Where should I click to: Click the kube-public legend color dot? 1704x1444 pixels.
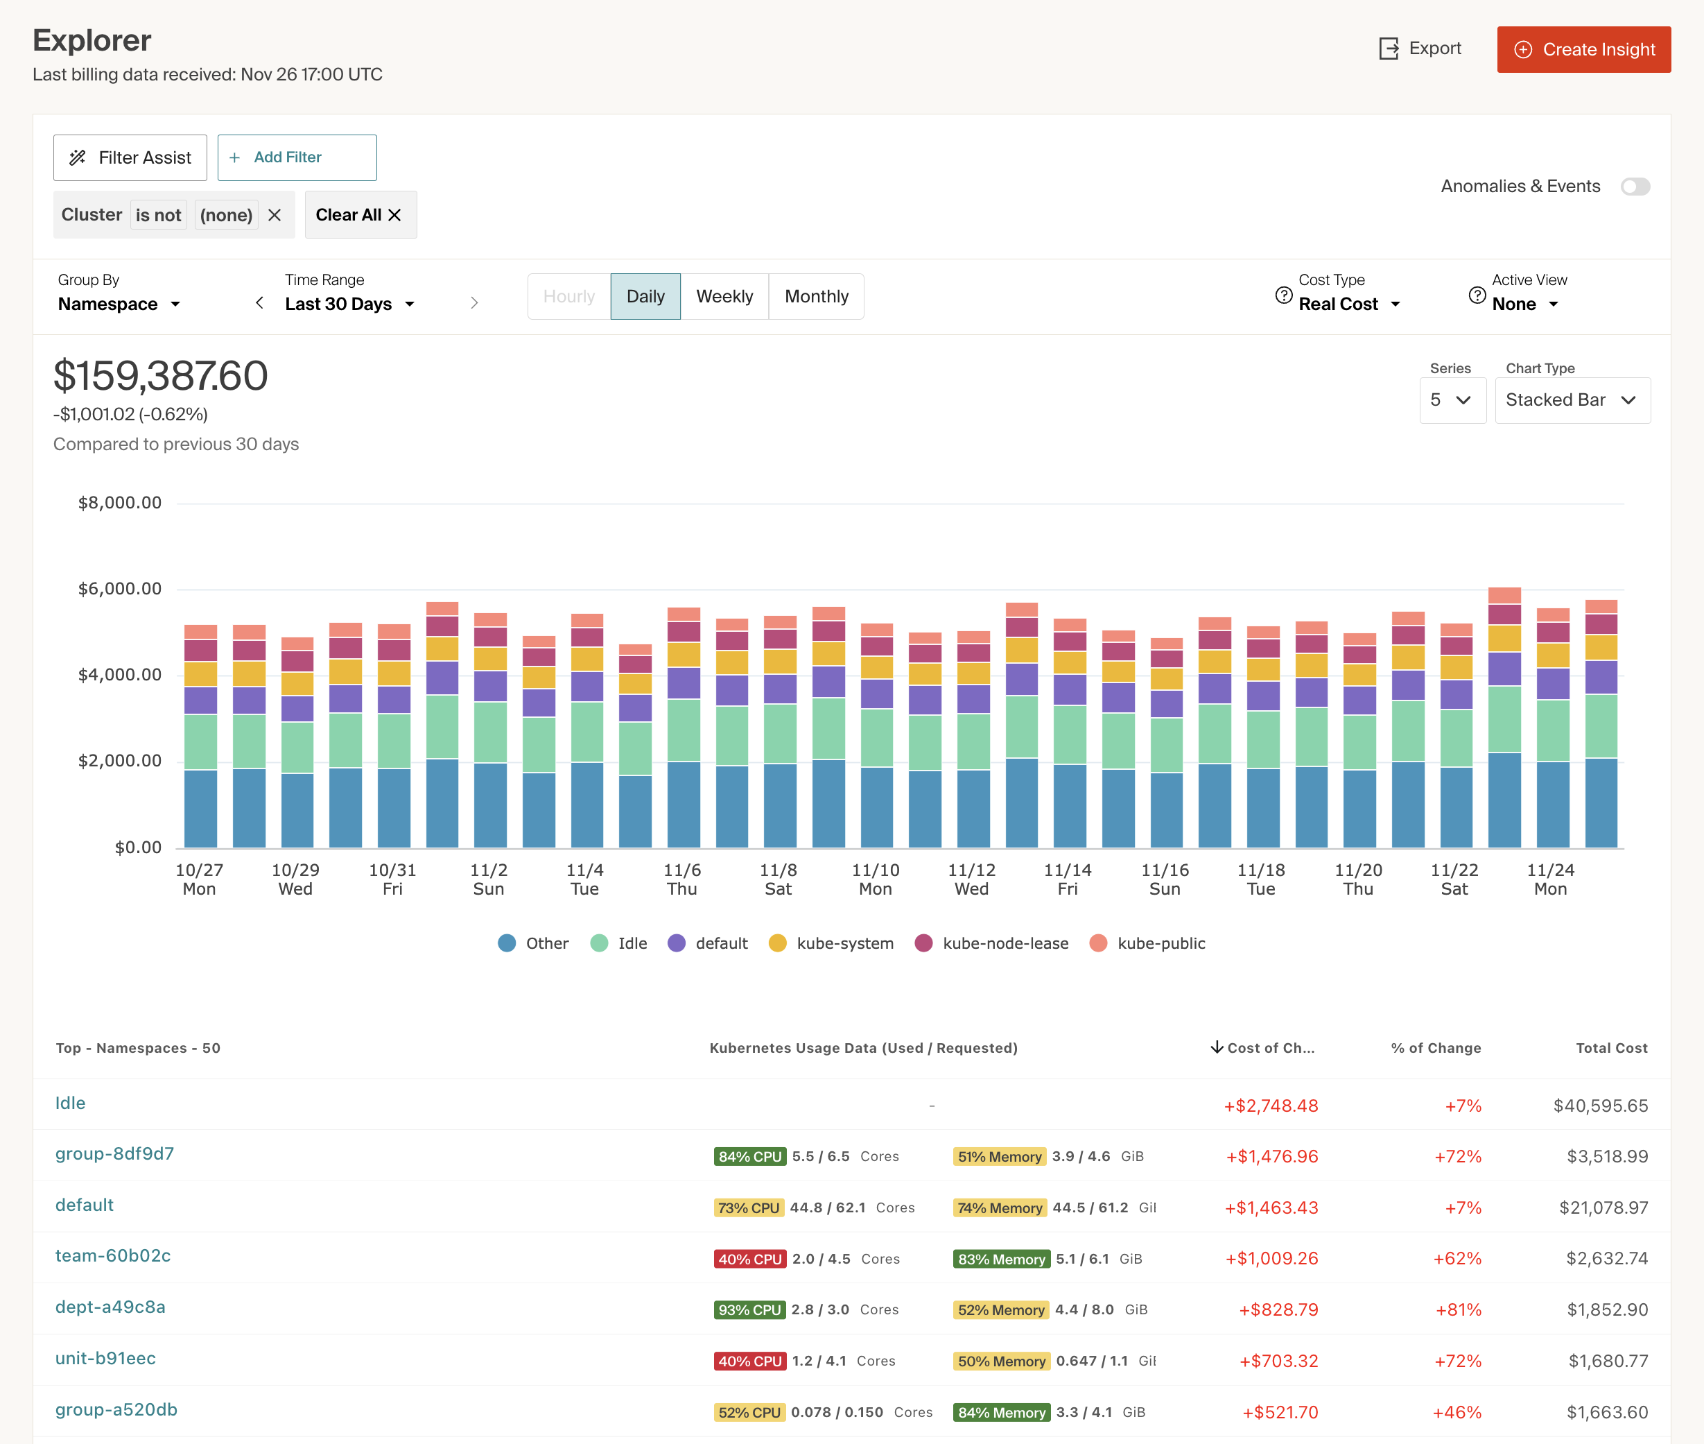tap(1099, 943)
